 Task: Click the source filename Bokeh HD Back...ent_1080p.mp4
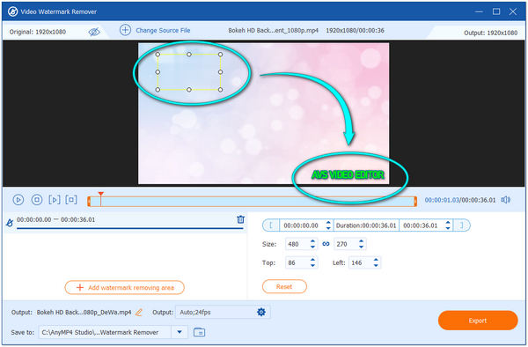pos(273,30)
